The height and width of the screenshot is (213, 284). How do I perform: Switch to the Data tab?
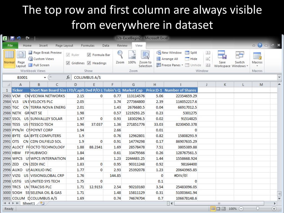pyautogui.click(x=106, y=45)
